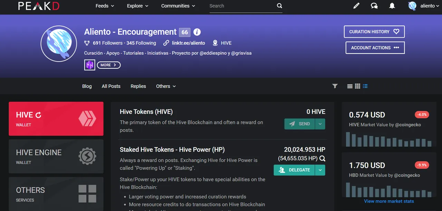Click the profile info icon
Screen dimensions: 442x211
click(x=197, y=32)
